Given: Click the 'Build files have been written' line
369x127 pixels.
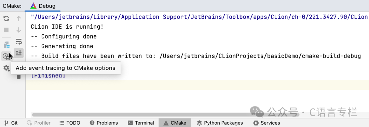Looking at the screenshot, I should (196, 56).
